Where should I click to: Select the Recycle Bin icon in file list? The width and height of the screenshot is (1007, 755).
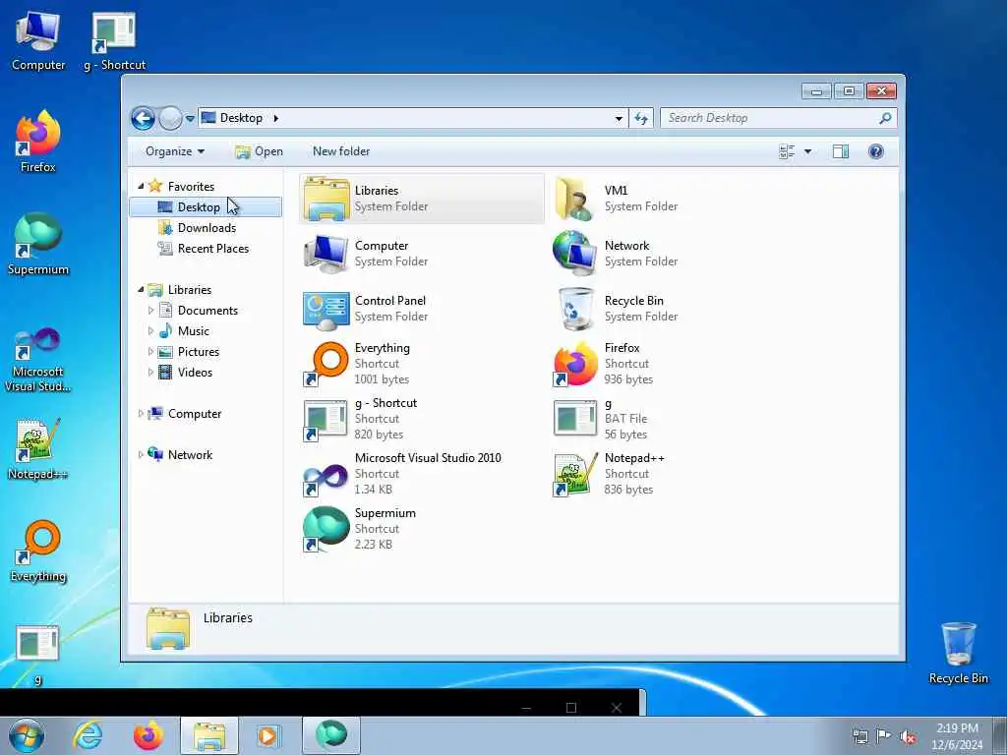[x=575, y=309]
